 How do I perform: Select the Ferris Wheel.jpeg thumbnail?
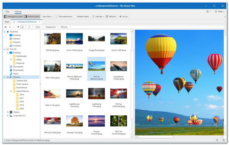pos(74,38)
